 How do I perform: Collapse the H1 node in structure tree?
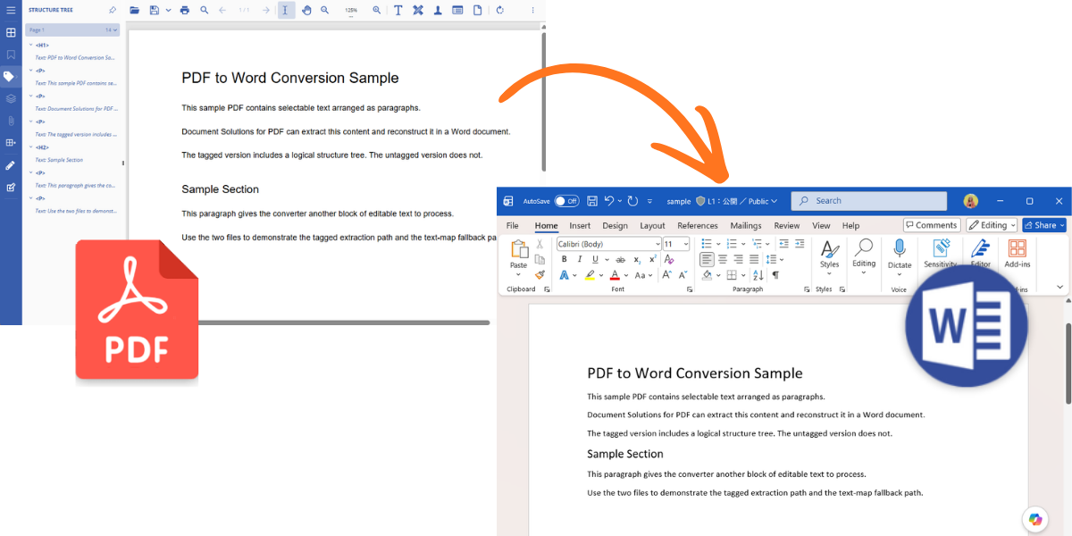pyautogui.click(x=30, y=45)
